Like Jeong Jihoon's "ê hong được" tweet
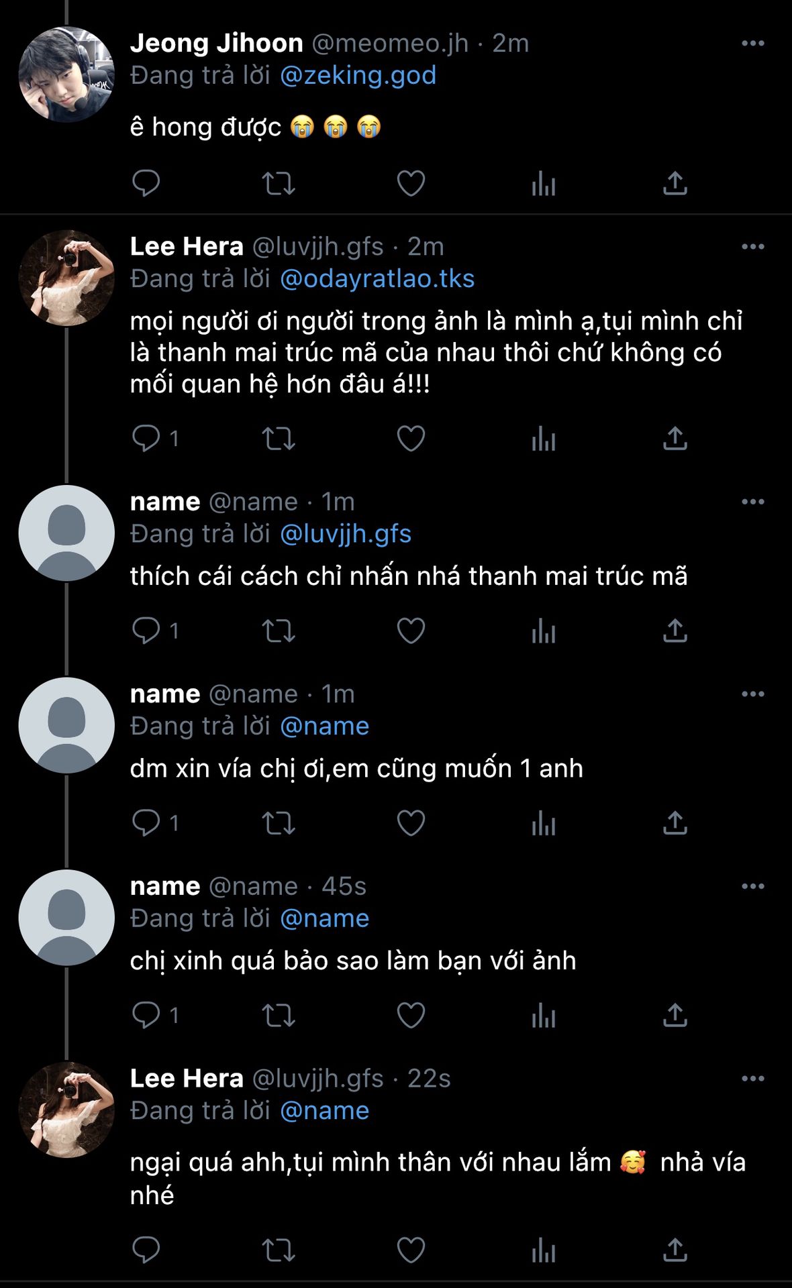This screenshot has height=1288, width=792. click(411, 183)
